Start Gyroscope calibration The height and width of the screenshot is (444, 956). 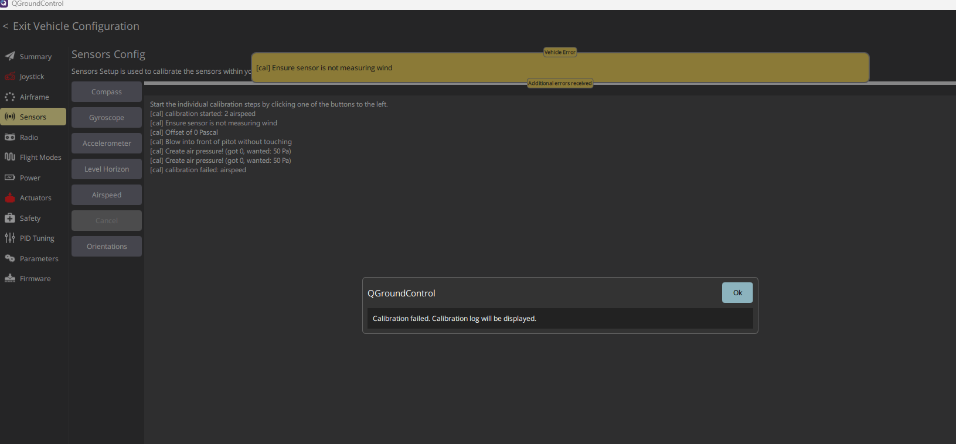[107, 118]
